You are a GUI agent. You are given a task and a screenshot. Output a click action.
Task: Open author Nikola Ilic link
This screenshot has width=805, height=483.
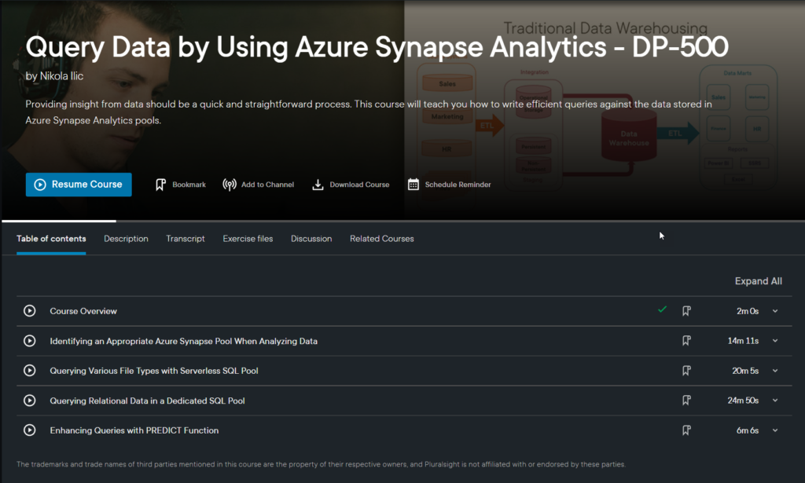coord(61,76)
